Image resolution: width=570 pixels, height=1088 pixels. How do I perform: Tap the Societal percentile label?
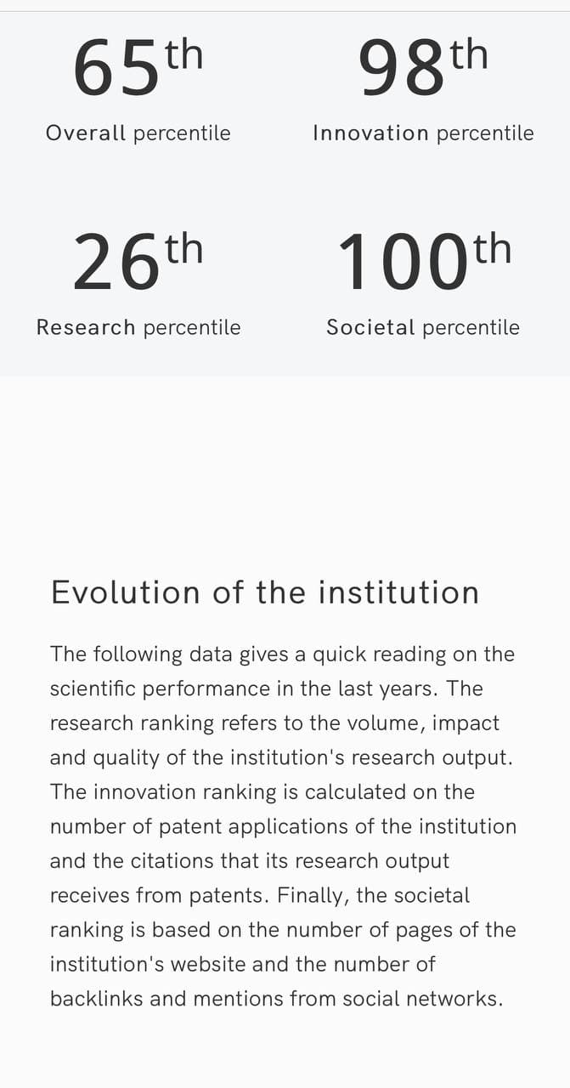(423, 327)
